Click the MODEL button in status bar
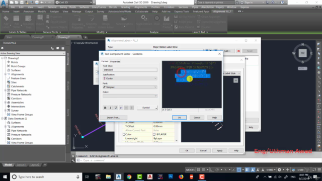The image size is (322, 181). [x=190, y=170]
